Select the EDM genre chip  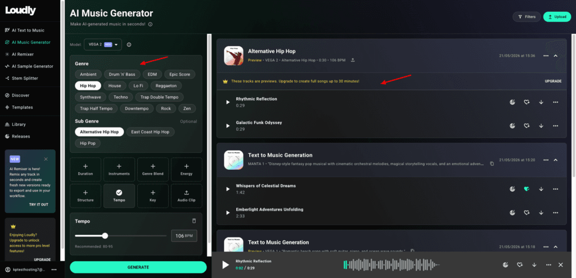click(x=152, y=74)
